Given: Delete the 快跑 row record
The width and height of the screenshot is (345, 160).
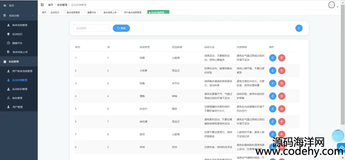Looking at the screenshot, I should [x=282, y=83].
